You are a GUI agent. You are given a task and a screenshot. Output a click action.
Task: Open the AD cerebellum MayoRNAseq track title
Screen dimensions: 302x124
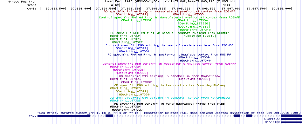(169, 76)
